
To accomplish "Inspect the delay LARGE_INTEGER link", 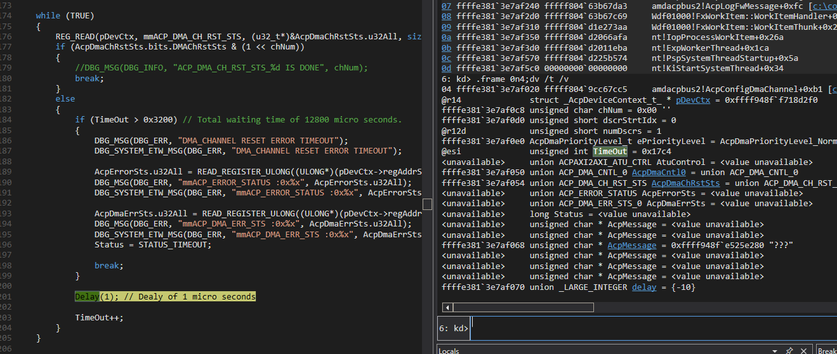I will click(644, 287).
